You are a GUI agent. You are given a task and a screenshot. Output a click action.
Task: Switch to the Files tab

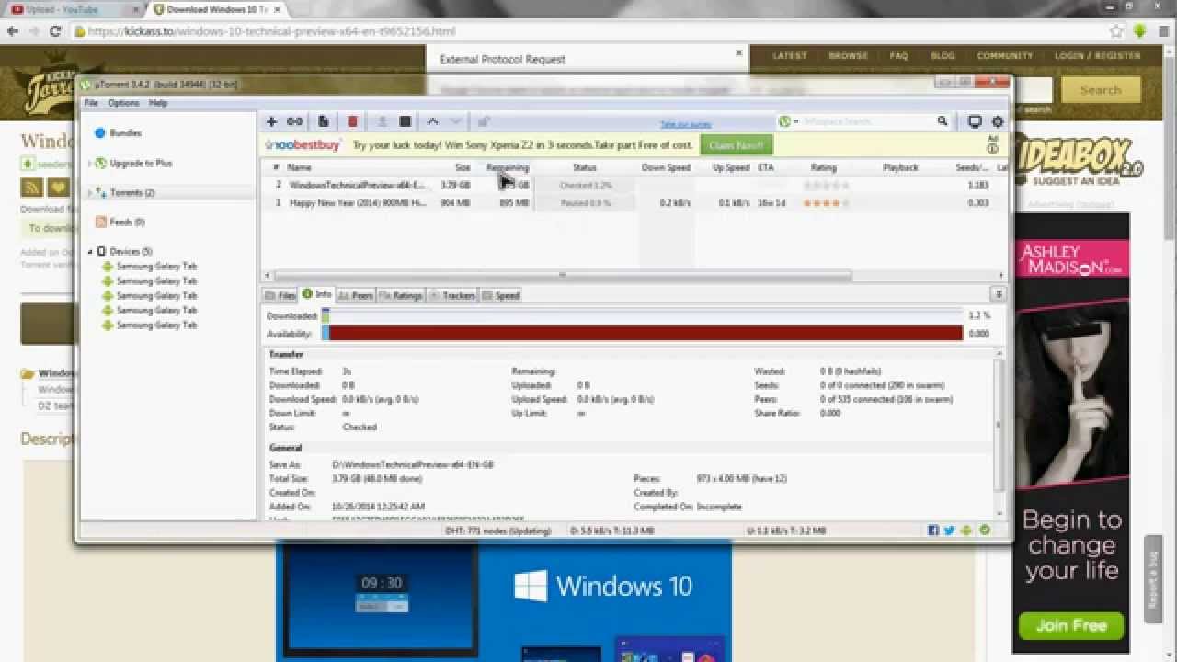280,295
